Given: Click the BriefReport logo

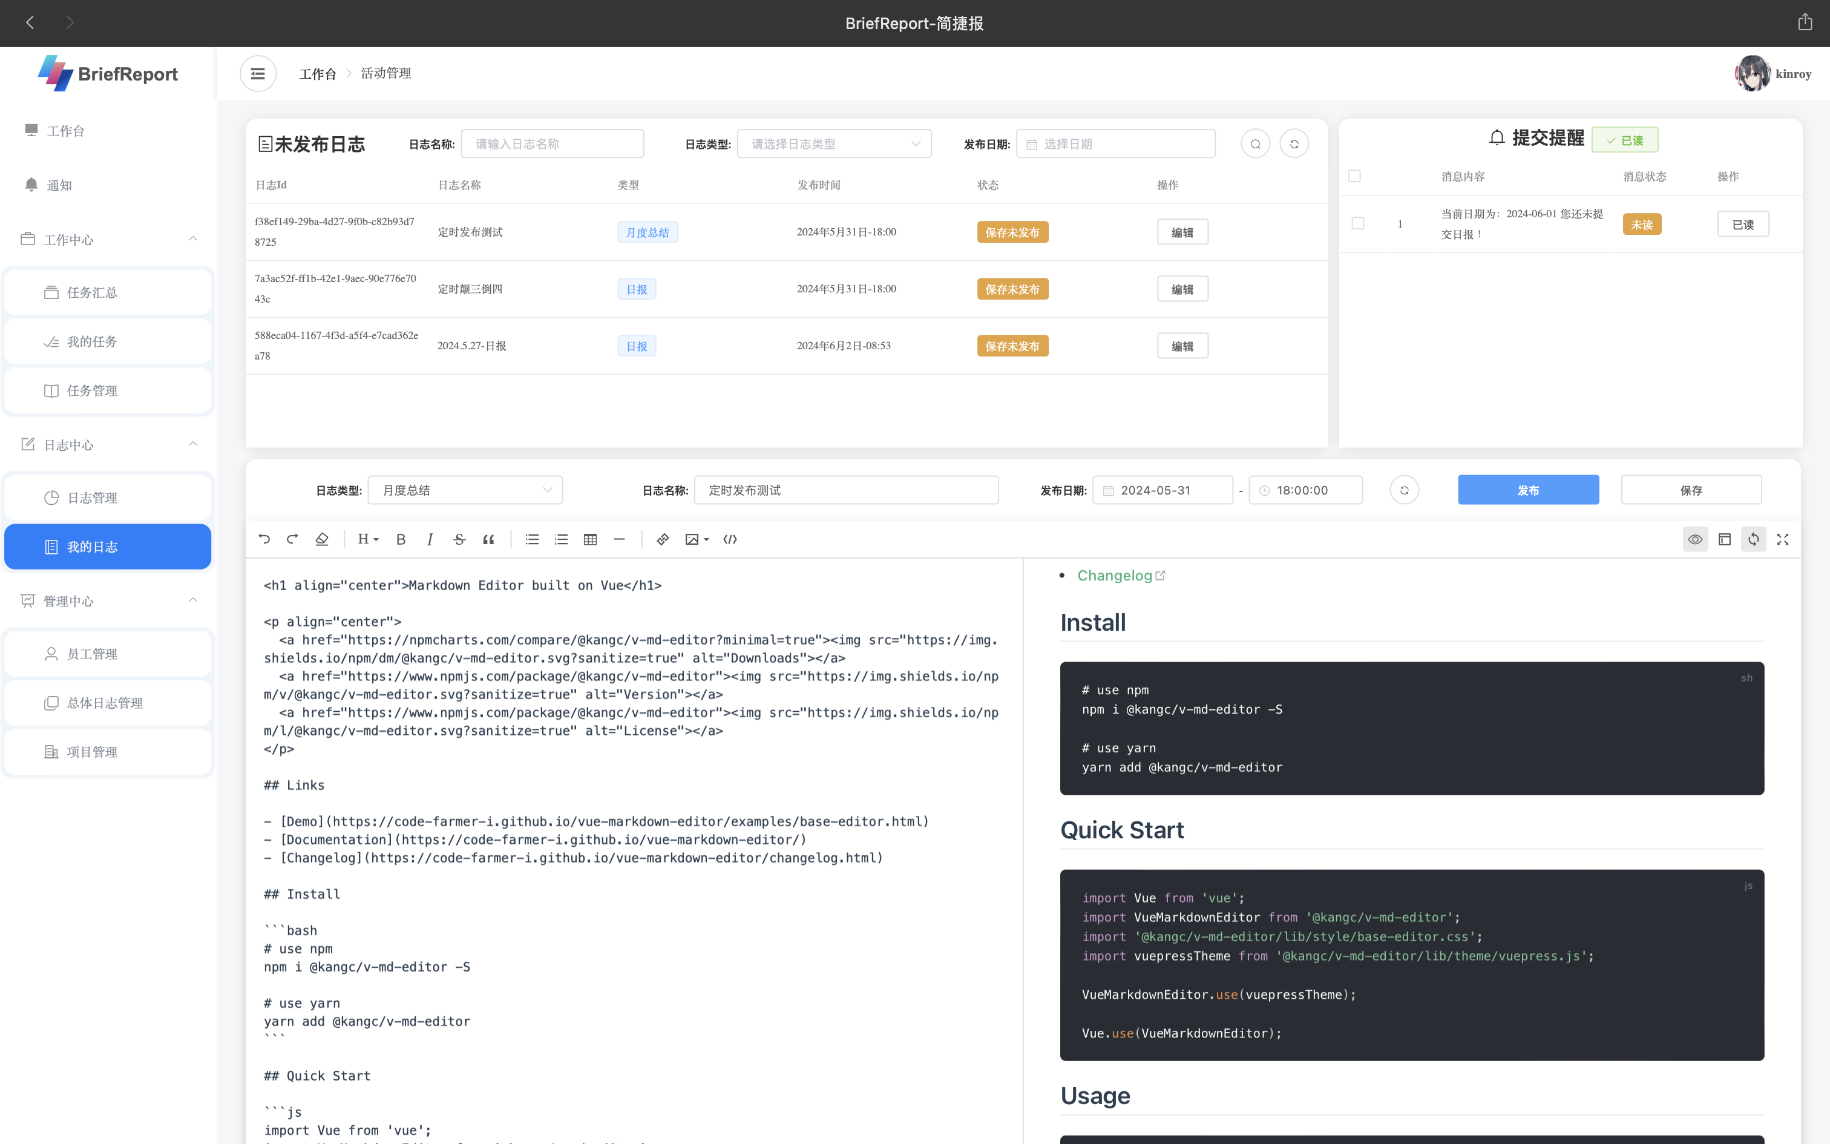Looking at the screenshot, I should pos(108,73).
